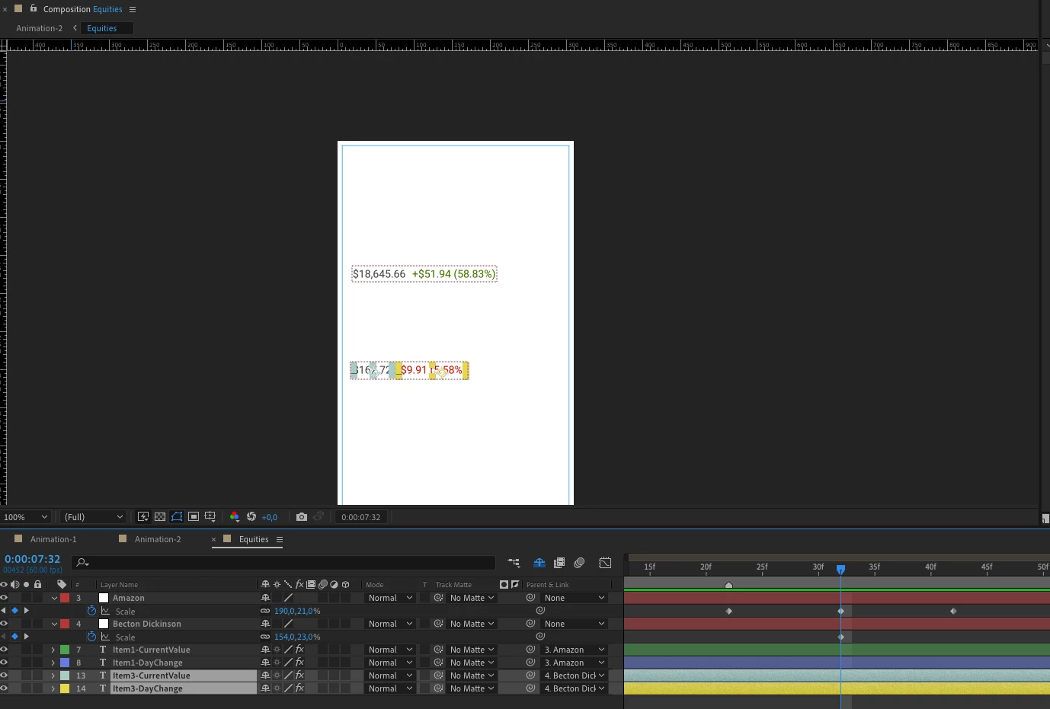The image size is (1050, 709).
Task: Click the red label color of Amazon layer
Action: pyautogui.click(x=65, y=598)
